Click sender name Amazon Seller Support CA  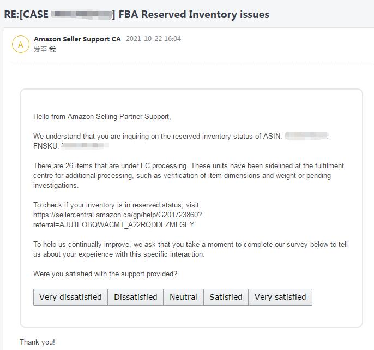(x=77, y=39)
